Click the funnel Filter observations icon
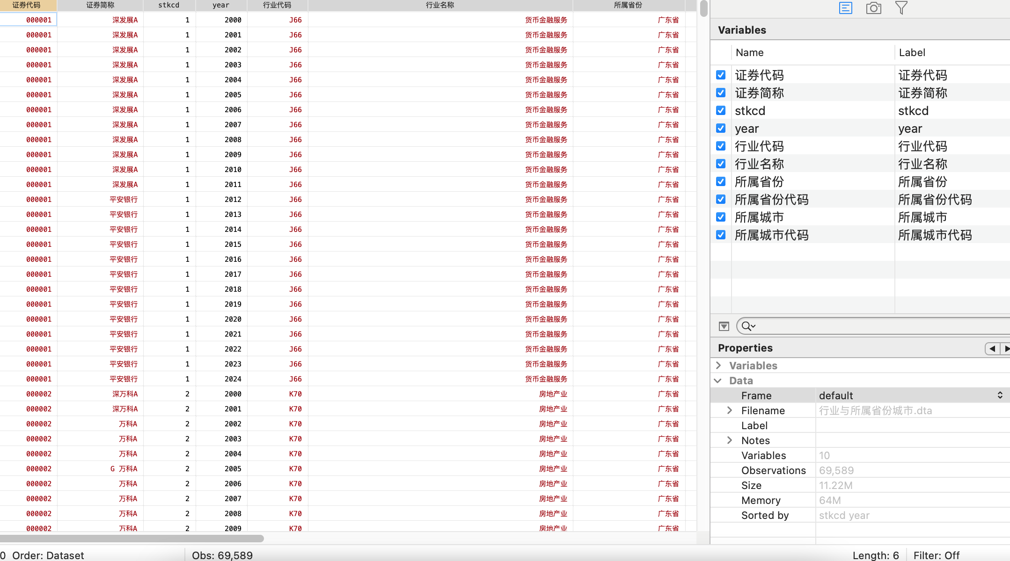Viewport: 1010px width, 561px height. [x=901, y=8]
